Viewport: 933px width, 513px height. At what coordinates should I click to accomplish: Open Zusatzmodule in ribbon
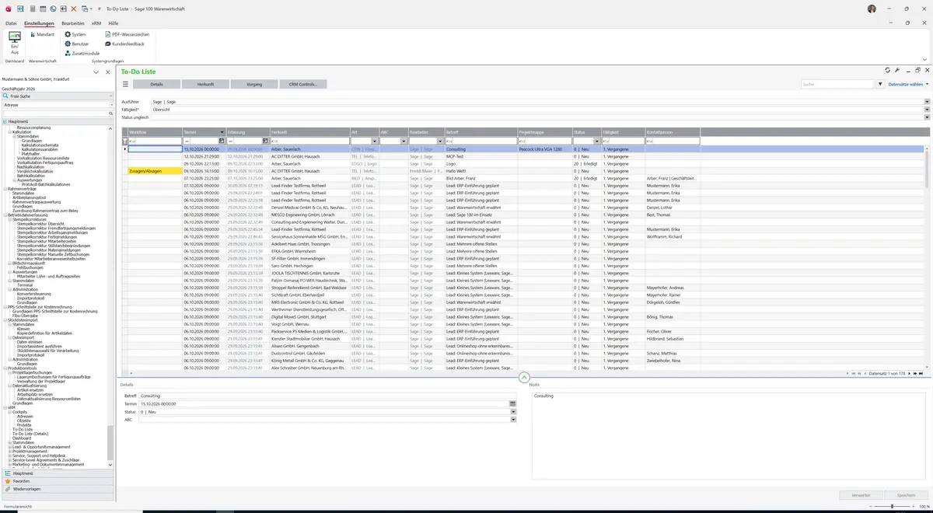82,53
